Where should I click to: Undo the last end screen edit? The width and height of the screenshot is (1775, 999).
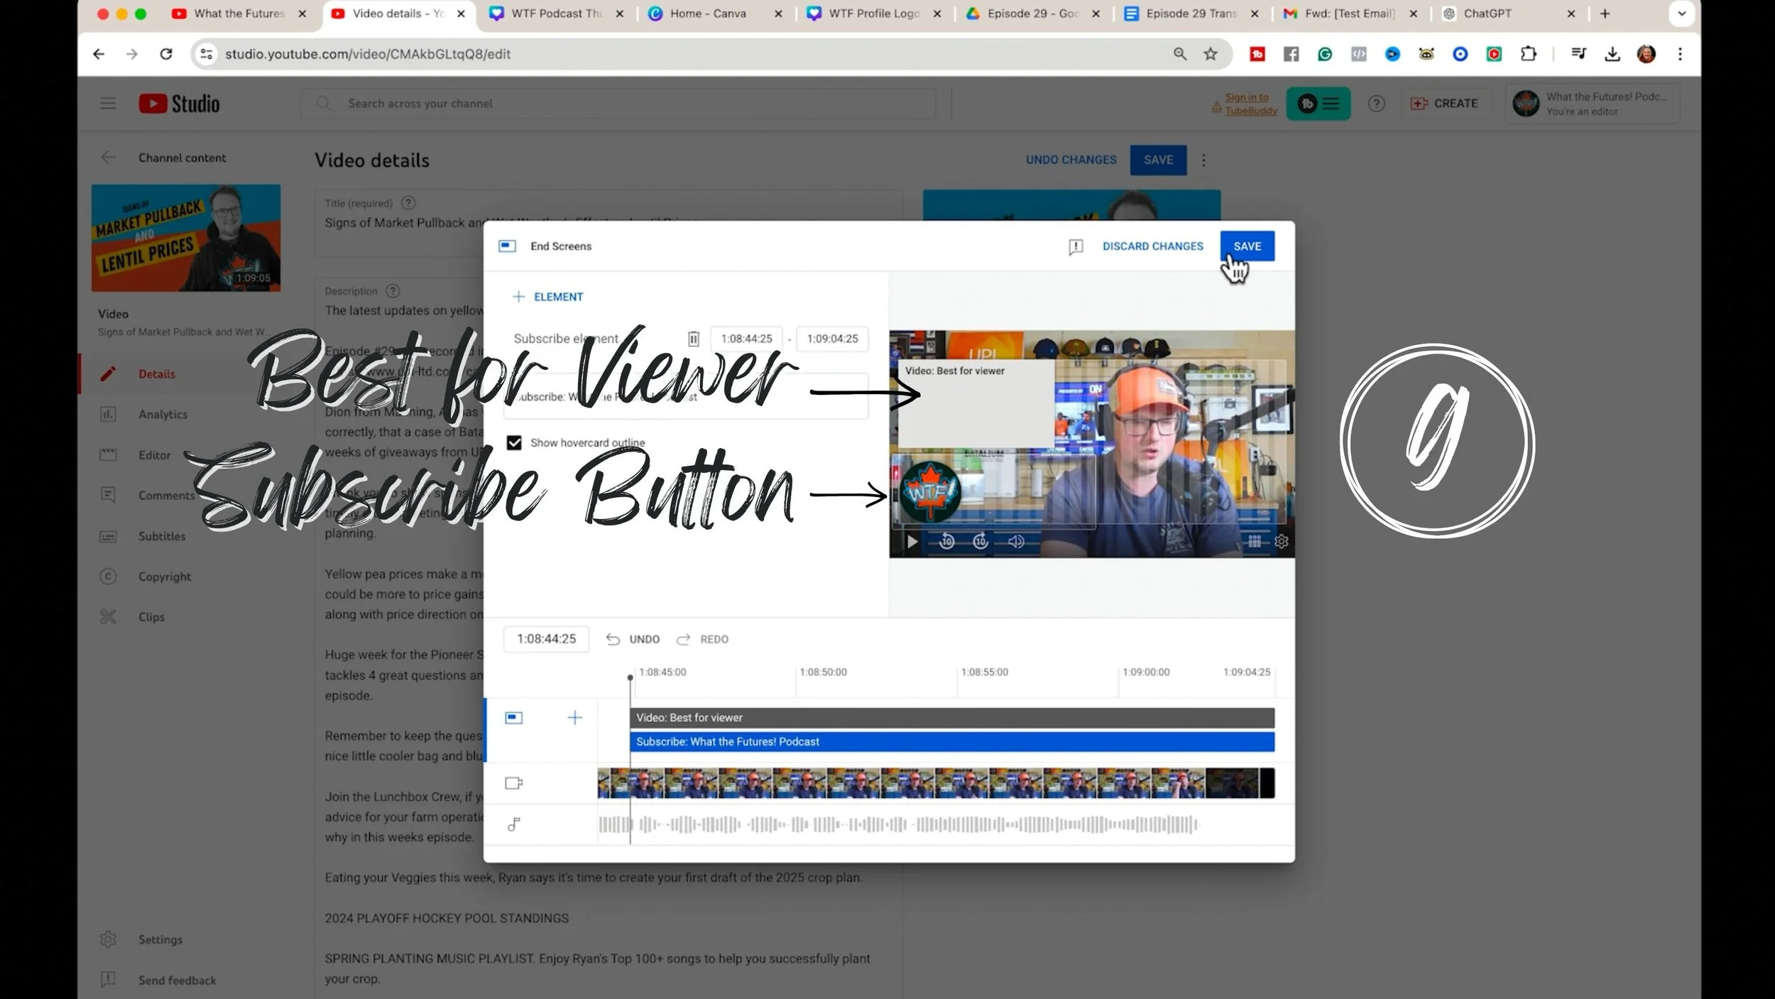(x=633, y=639)
